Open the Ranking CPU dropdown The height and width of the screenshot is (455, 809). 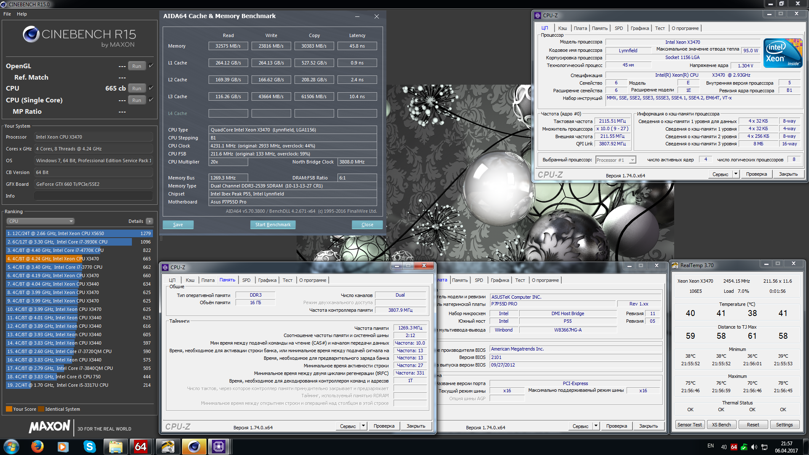[40, 221]
